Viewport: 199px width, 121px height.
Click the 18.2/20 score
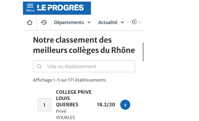[x=106, y=105]
